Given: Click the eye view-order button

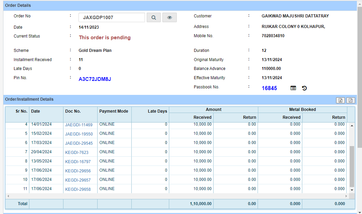Looking at the screenshot, I should tap(170, 17).
